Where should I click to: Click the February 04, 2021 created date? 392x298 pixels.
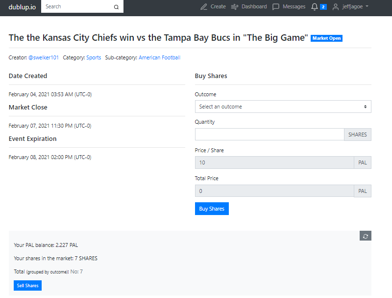click(x=50, y=94)
